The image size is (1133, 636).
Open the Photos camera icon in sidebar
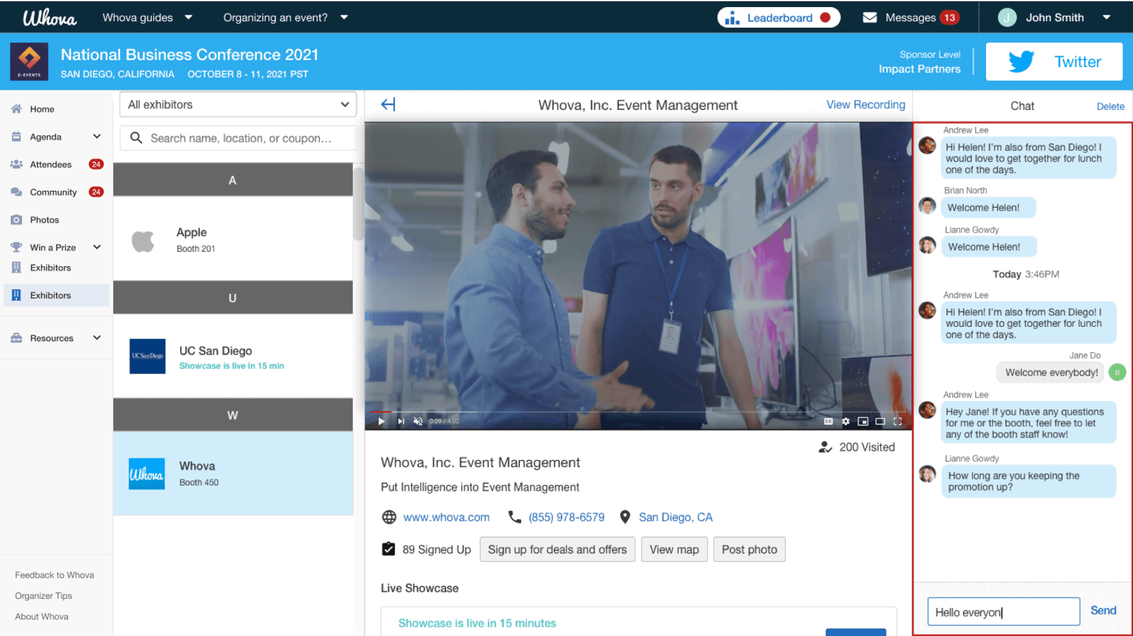click(x=17, y=219)
